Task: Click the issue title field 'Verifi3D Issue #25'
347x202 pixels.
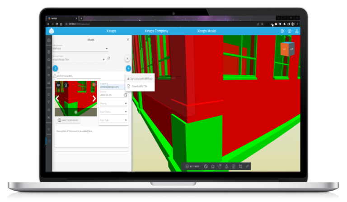Action: [x=79, y=76]
